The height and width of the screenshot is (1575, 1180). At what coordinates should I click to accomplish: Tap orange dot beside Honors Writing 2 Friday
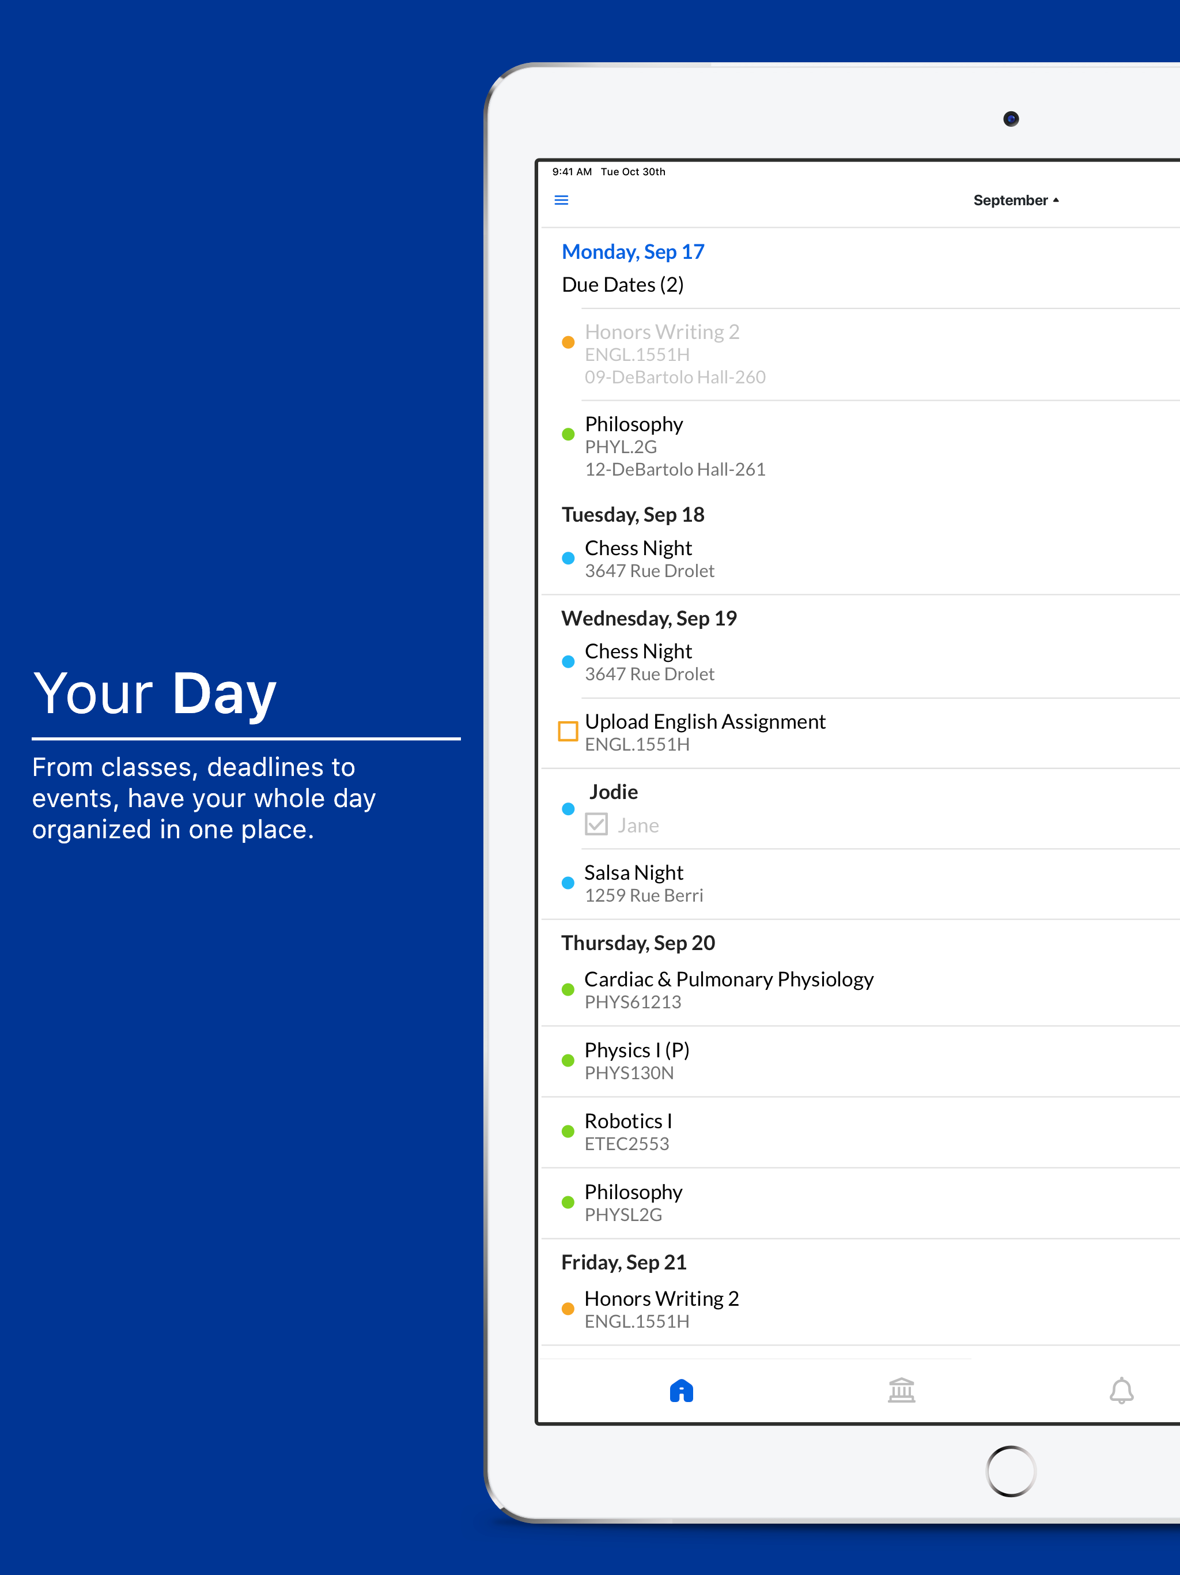568,1309
